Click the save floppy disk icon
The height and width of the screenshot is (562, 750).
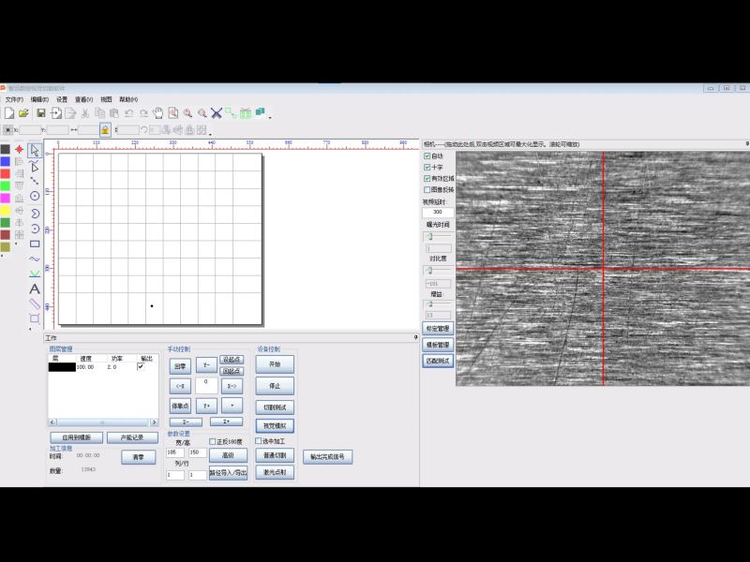pos(41,113)
